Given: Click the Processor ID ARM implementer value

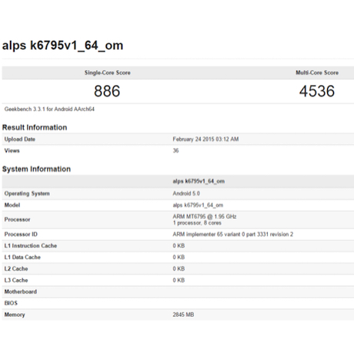Looking at the screenshot, I should coord(233,234).
